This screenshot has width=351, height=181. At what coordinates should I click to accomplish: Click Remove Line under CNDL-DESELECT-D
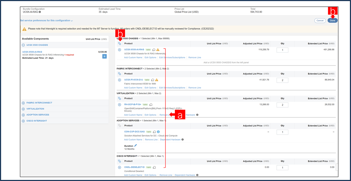(166, 175)
